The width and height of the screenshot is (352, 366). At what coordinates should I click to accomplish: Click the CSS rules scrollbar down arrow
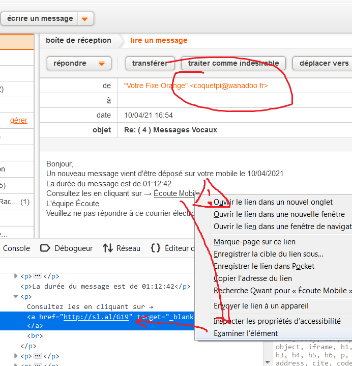(268, 362)
